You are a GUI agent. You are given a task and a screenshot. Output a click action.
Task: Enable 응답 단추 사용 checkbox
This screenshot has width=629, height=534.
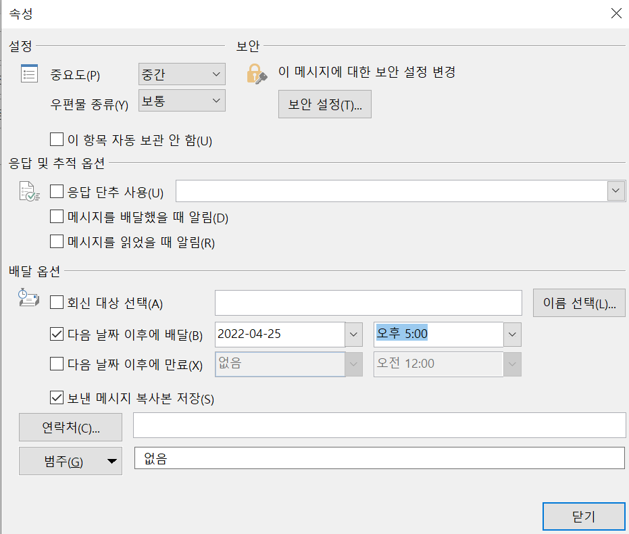(57, 191)
